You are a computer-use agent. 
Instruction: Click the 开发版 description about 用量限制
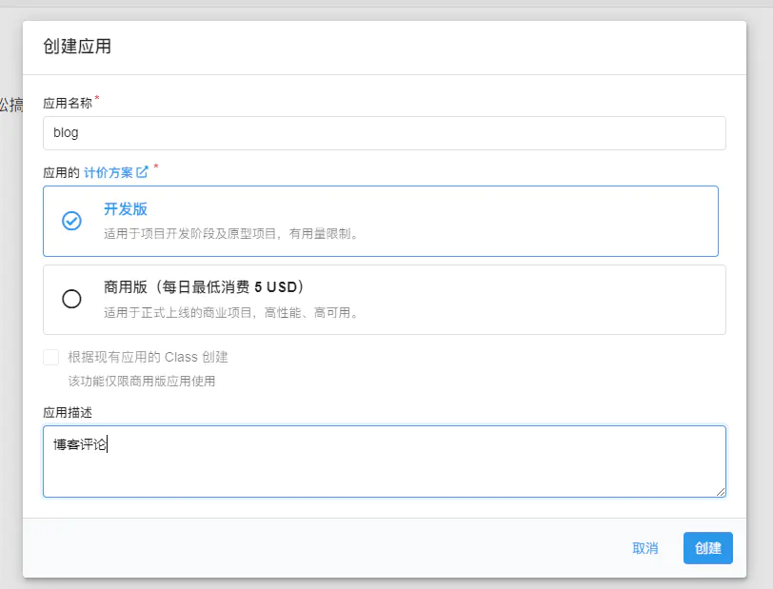pyautogui.click(x=231, y=233)
